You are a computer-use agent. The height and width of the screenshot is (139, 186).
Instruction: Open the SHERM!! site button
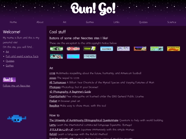[x=123, y=49]
